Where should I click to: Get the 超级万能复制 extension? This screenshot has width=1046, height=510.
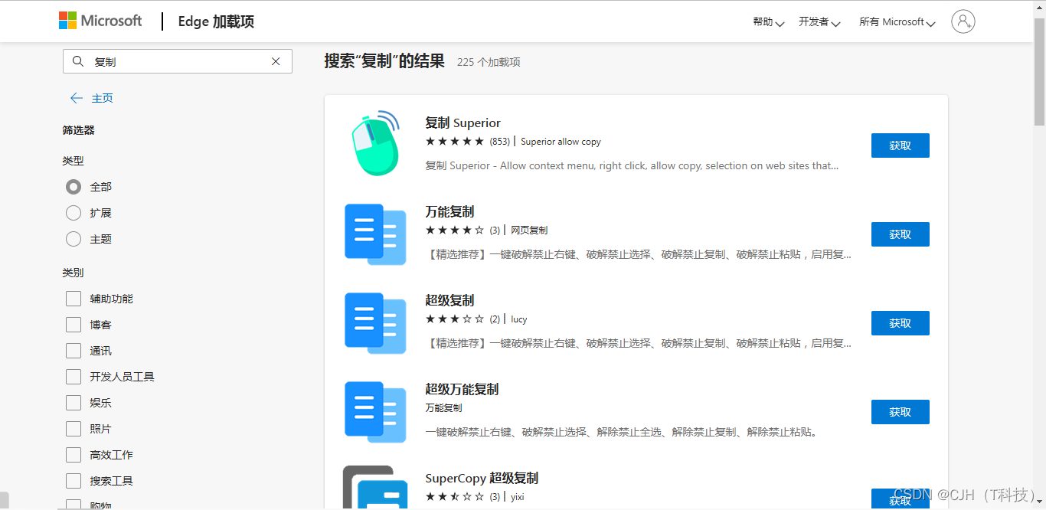901,412
